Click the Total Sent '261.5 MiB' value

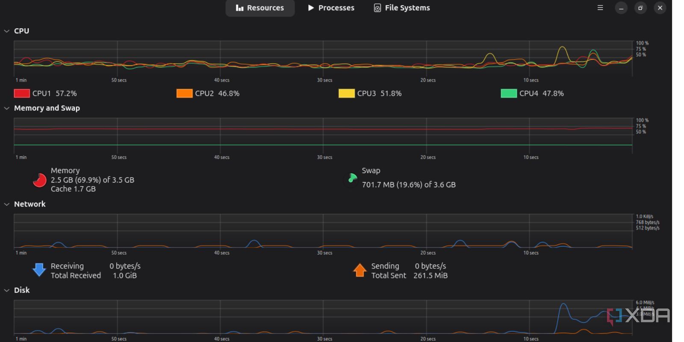(x=430, y=276)
